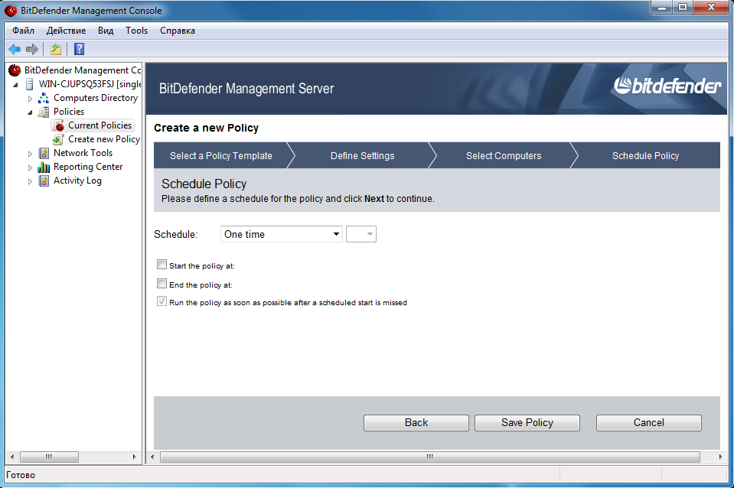This screenshot has height=488, width=734.
Task: Enable the Start the policy at checkbox
Action: coord(162,265)
